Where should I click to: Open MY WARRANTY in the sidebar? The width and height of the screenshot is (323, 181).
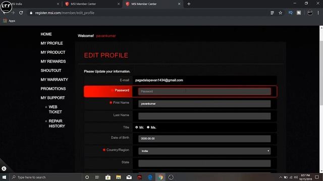(x=55, y=79)
